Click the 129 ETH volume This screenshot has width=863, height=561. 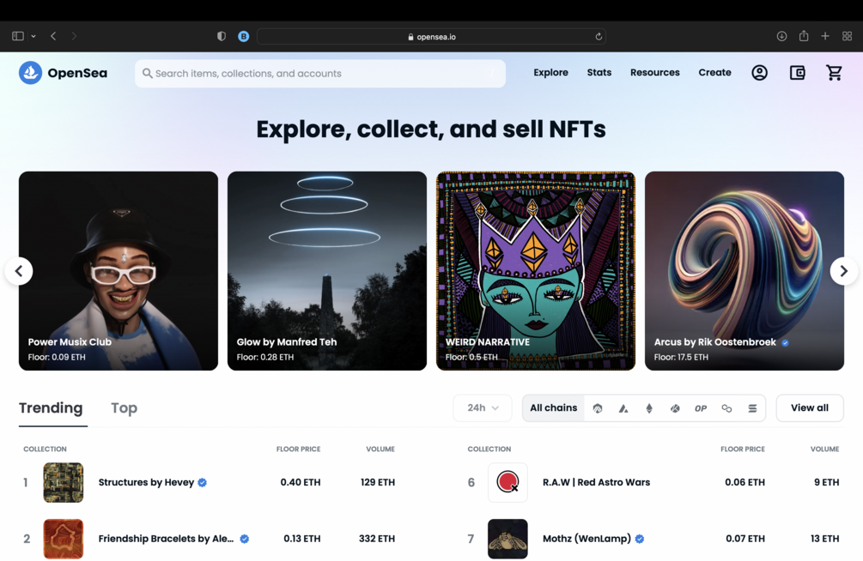[378, 482]
